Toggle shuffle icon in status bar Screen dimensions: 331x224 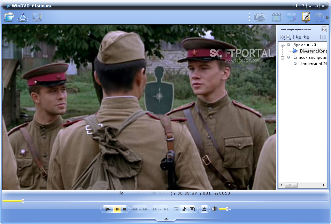[x=154, y=193]
